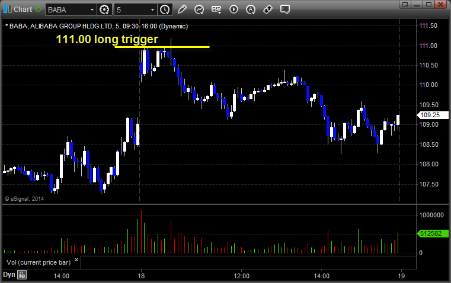Screen dimensions: 451x283
Task: Click the BABA chart title text
Action: [97, 26]
